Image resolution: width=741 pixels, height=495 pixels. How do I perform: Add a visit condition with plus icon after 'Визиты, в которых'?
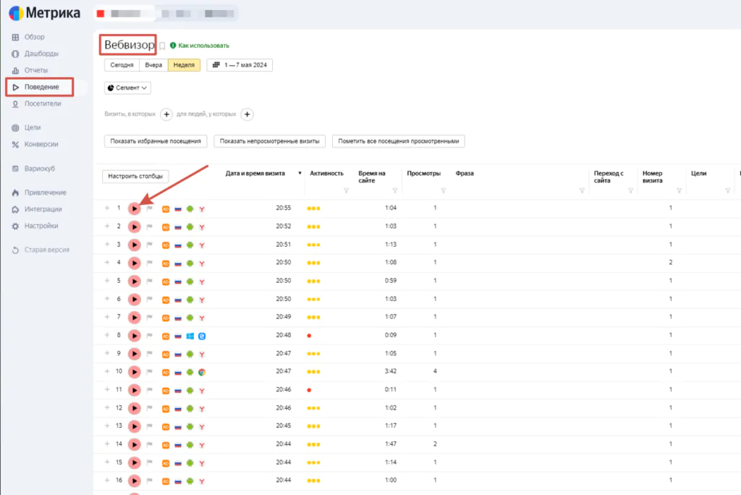click(166, 114)
